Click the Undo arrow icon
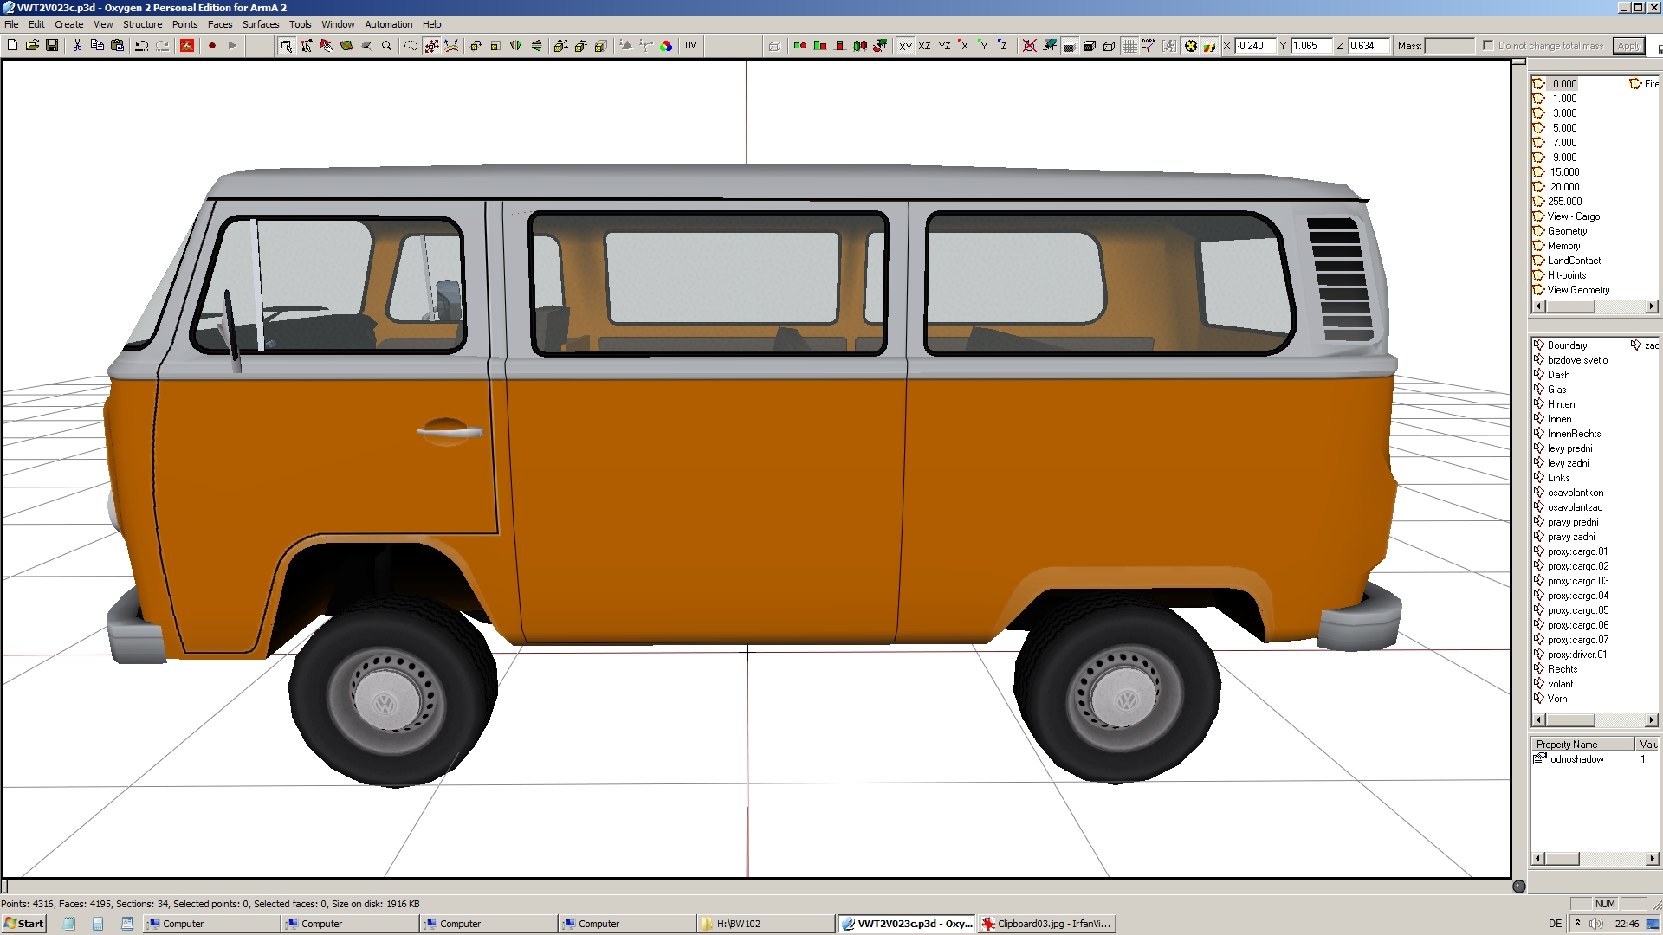The width and height of the screenshot is (1663, 935). (141, 46)
